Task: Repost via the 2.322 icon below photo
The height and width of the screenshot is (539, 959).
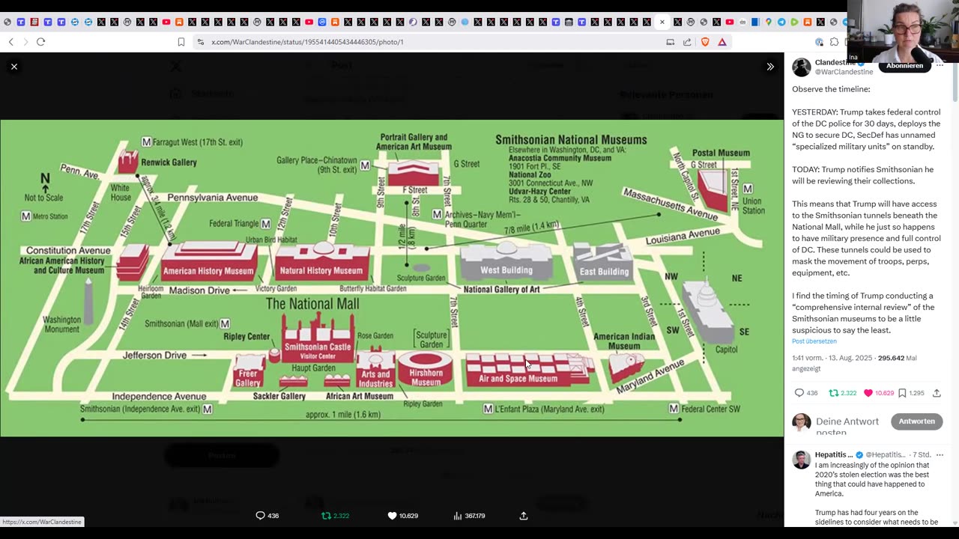Action: (x=335, y=515)
